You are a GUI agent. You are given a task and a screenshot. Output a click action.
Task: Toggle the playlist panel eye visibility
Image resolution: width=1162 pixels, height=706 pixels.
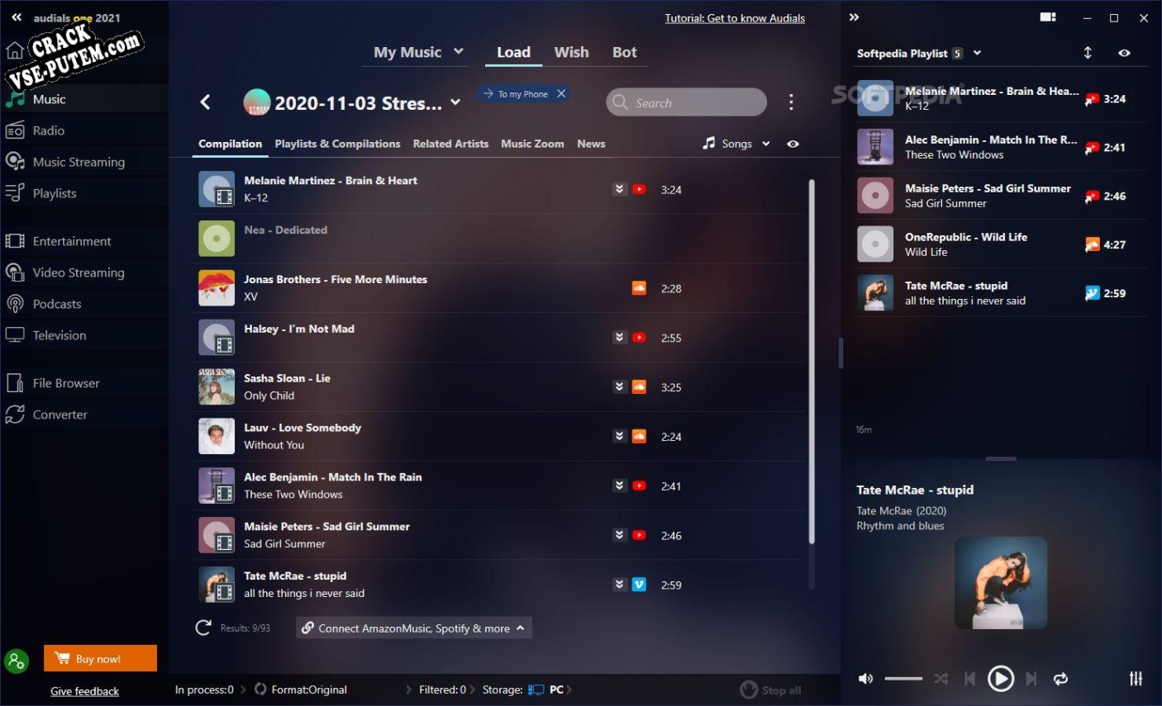(1124, 53)
